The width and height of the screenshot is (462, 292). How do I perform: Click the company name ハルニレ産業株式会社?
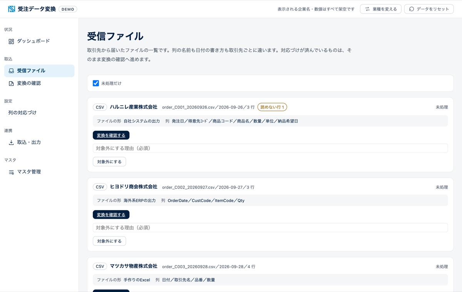point(134,107)
